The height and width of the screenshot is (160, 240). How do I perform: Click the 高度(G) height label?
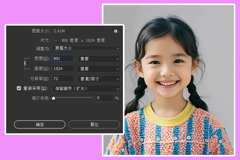42,69
